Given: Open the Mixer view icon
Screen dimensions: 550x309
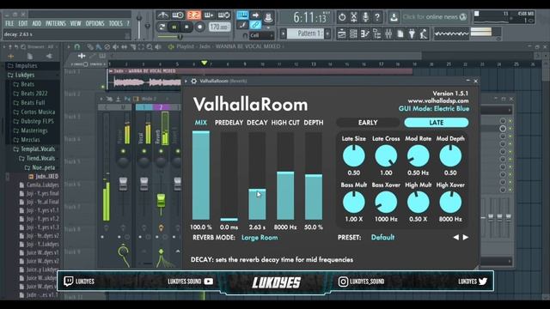Looking at the screenshot, I should 388,34.
